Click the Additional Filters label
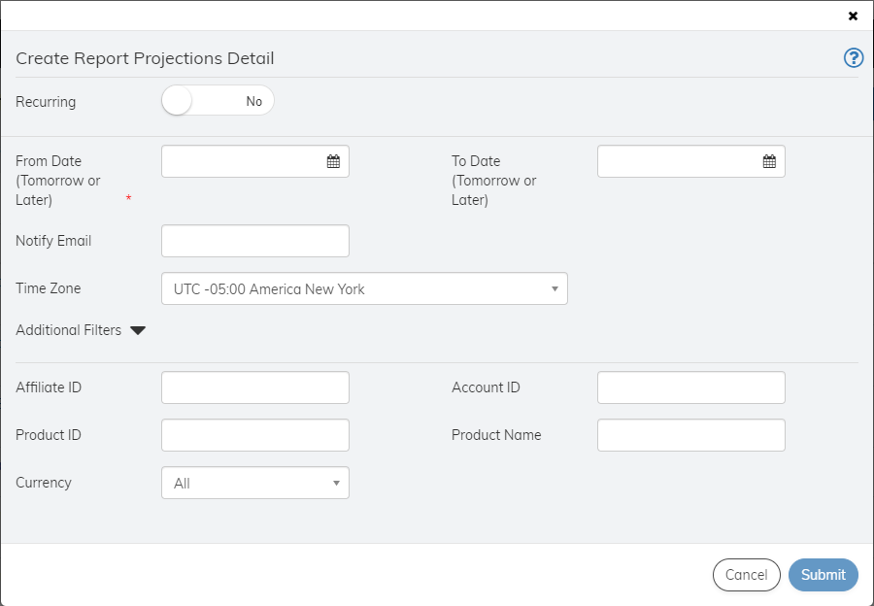The image size is (874, 606). coord(69,330)
